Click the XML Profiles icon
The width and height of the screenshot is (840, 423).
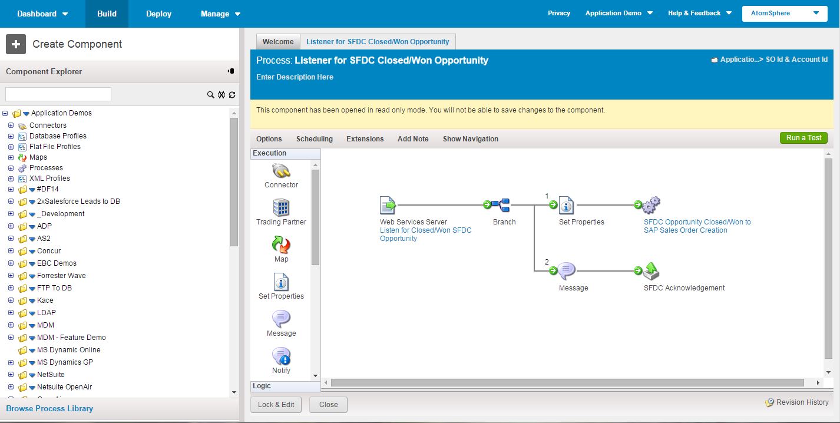[22, 179]
